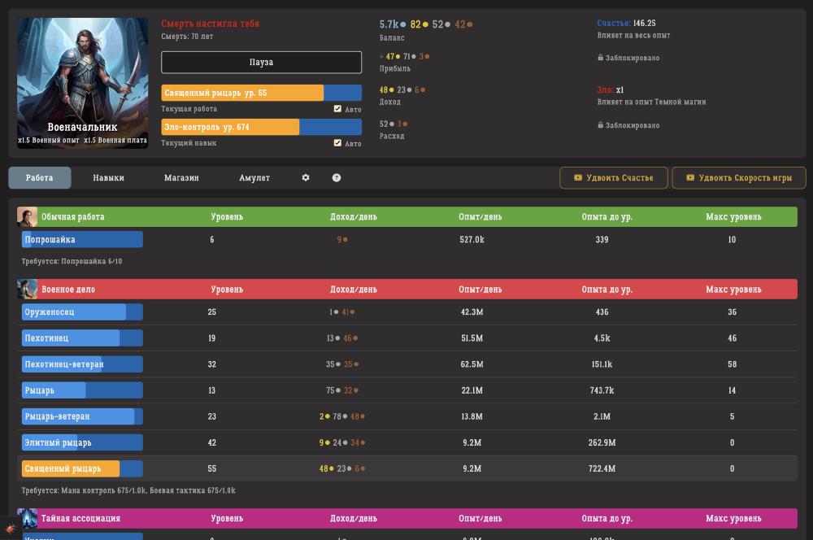Image resolution: width=813 pixels, height=540 pixels.
Task: Go to the Амулет tab
Action: (x=254, y=177)
